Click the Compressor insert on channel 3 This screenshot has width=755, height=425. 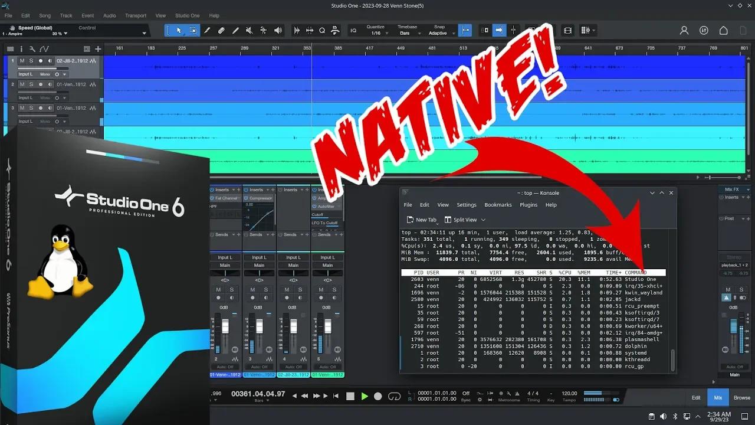[260, 198]
